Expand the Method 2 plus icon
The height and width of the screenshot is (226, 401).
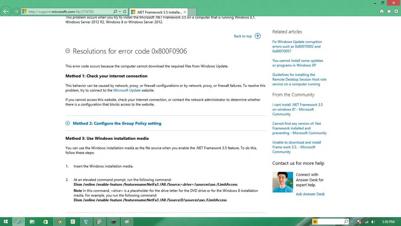point(68,123)
